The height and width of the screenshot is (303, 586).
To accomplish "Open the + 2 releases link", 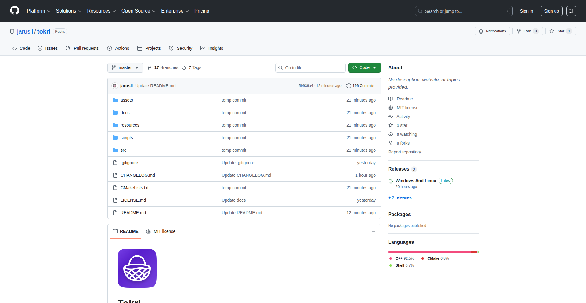I will coord(400,197).
